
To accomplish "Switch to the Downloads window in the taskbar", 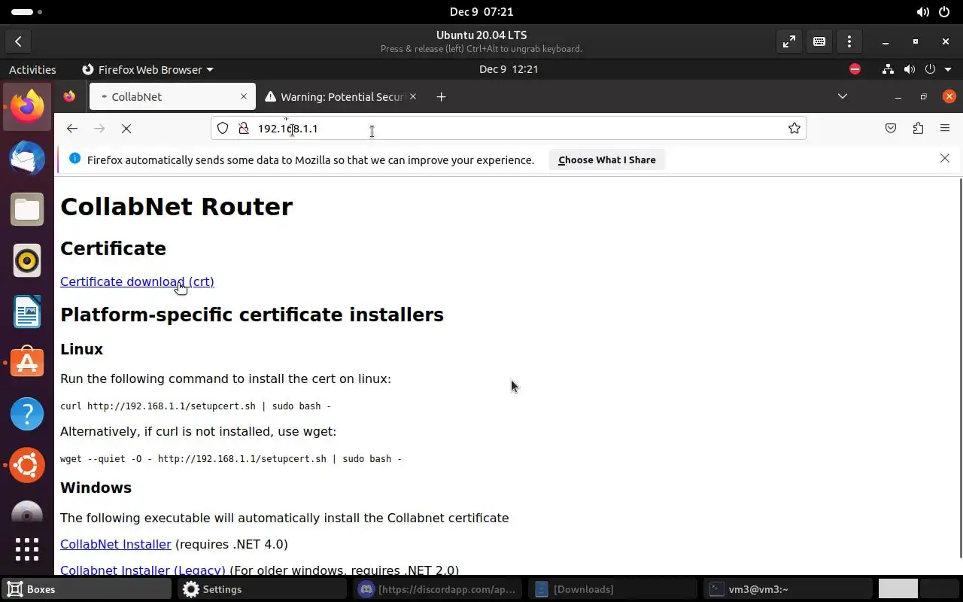I will coord(613,589).
